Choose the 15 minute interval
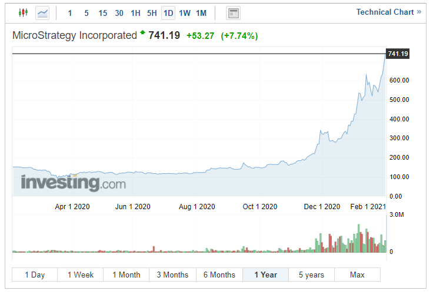 pyautogui.click(x=102, y=12)
